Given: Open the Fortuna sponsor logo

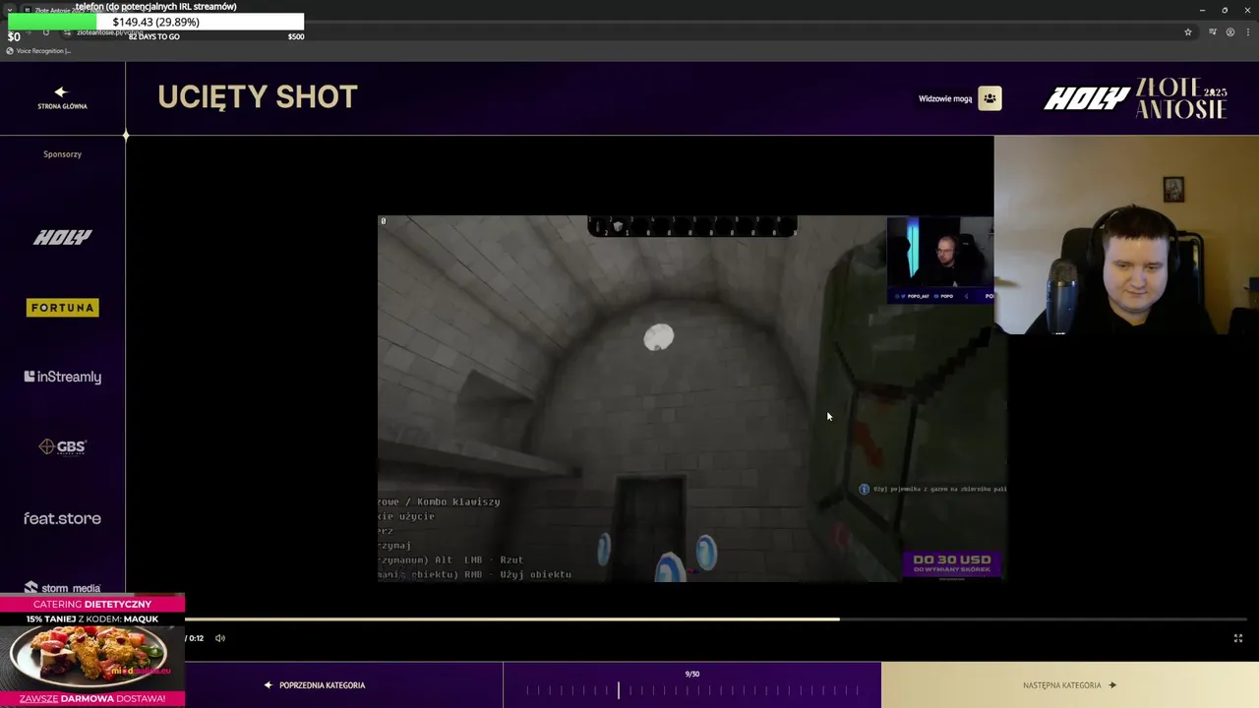Looking at the screenshot, I should (x=62, y=308).
